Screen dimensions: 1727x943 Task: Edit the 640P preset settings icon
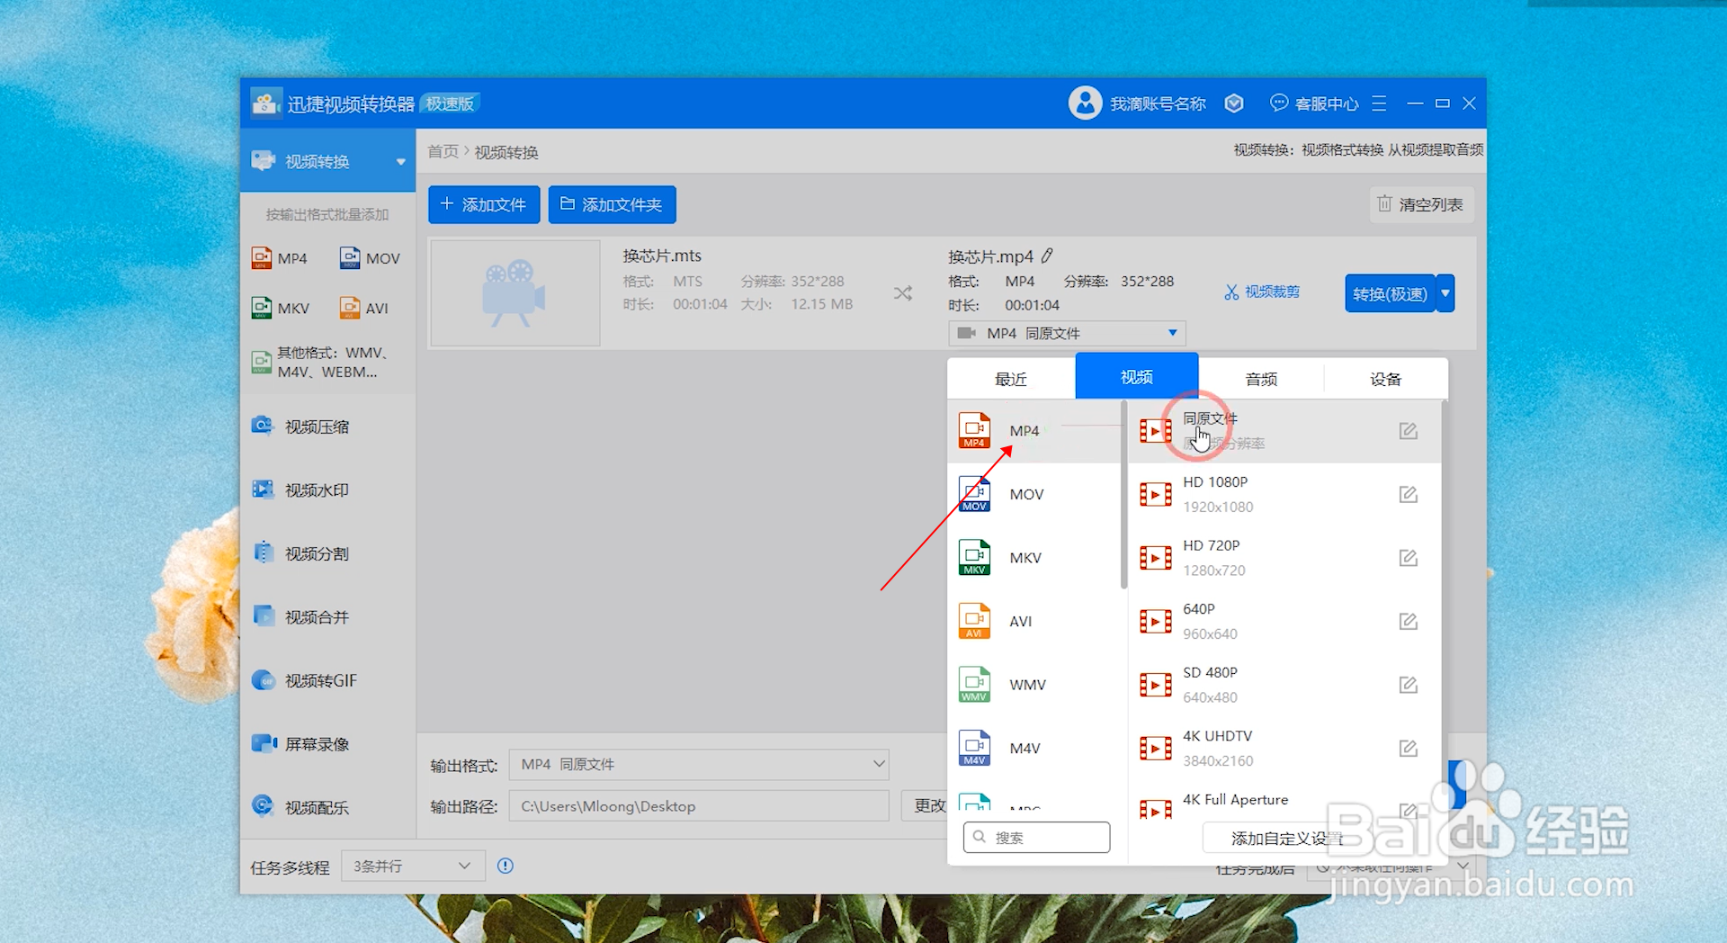tap(1409, 621)
